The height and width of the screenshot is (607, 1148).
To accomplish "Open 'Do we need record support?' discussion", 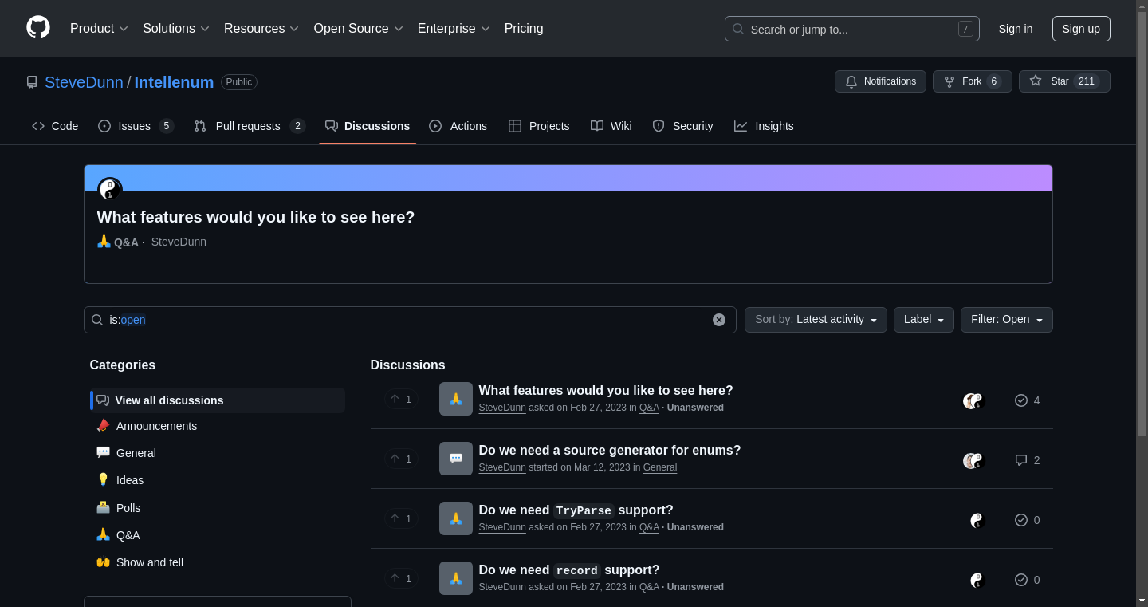I will 569,570.
